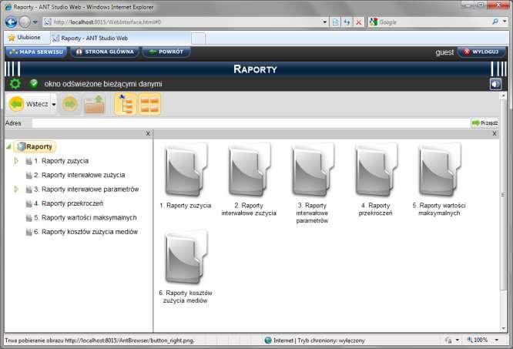Toggle the tiles view layout icon
Viewport: 513px width, 349px height.
click(149, 104)
